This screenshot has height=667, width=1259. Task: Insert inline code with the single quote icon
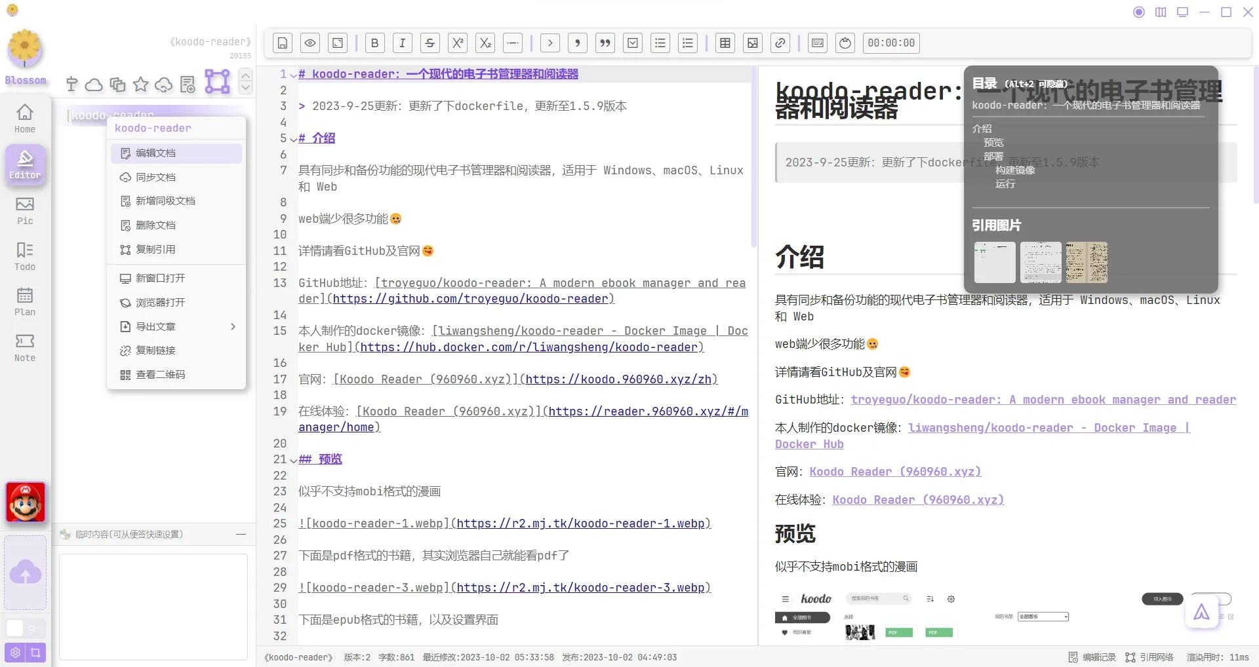tap(578, 43)
